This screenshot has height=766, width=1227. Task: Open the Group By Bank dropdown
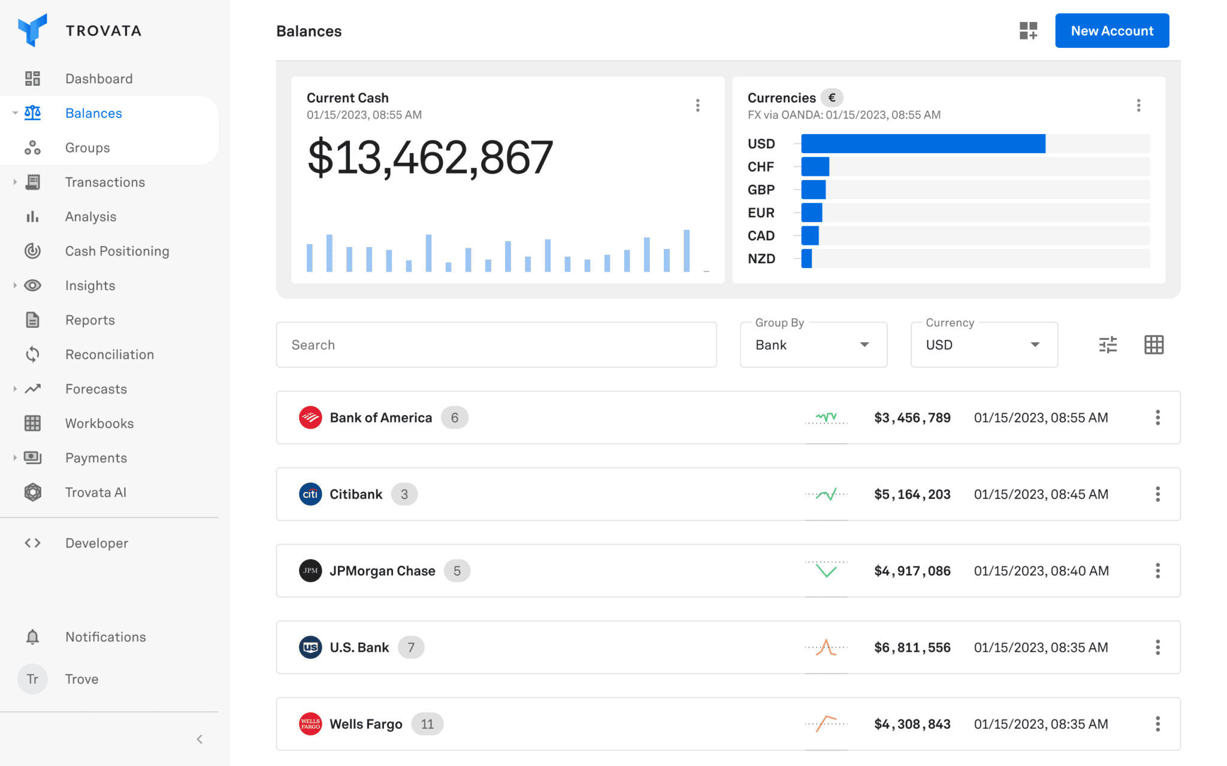(813, 345)
